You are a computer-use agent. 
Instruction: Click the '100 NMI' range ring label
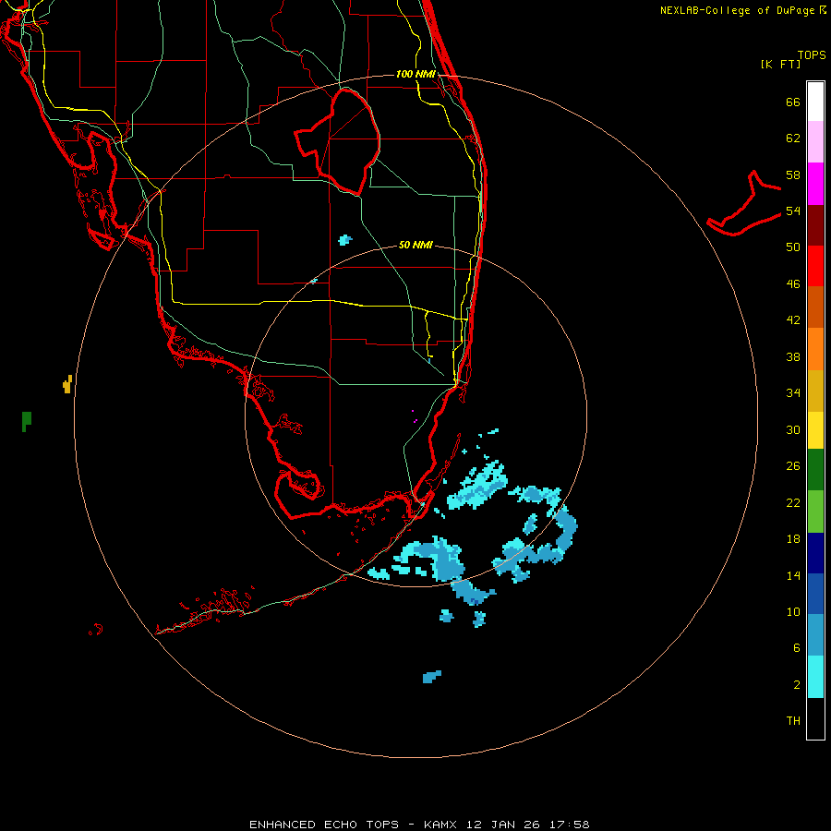click(x=415, y=74)
